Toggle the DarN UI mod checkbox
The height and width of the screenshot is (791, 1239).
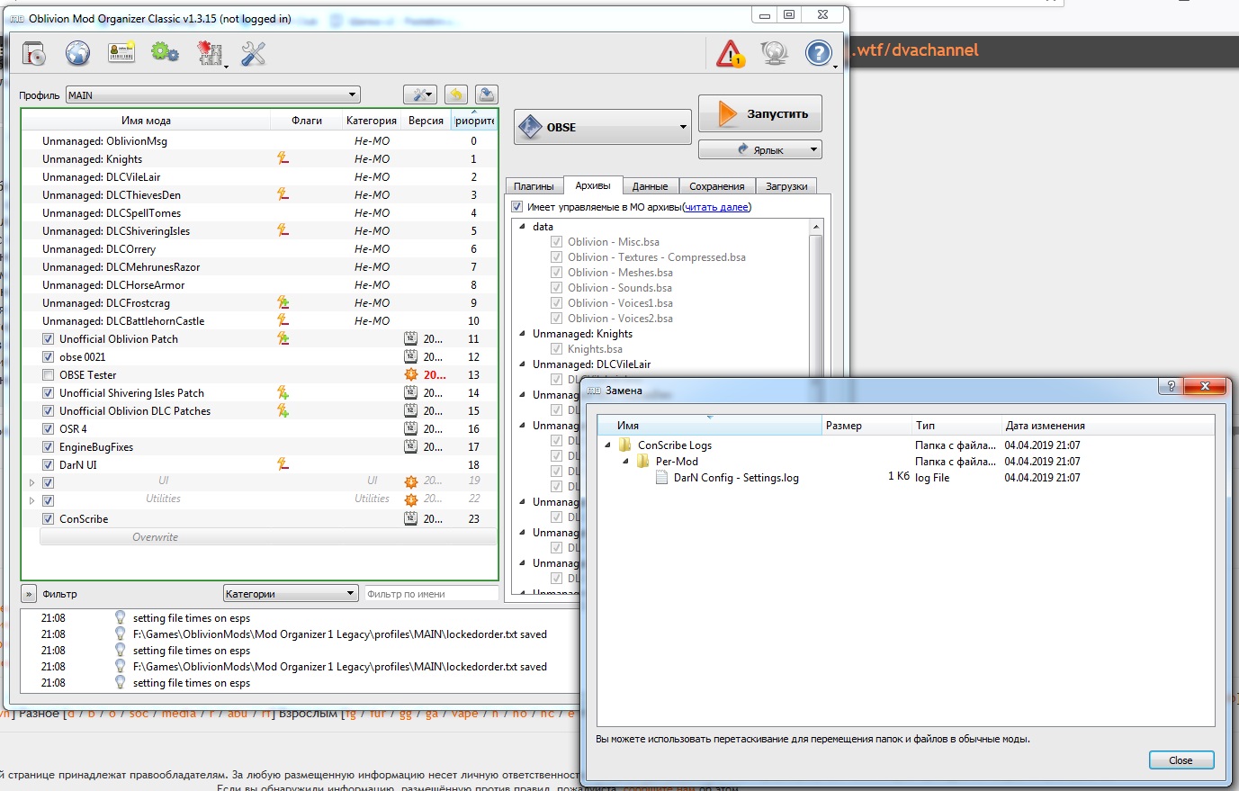coord(48,465)
